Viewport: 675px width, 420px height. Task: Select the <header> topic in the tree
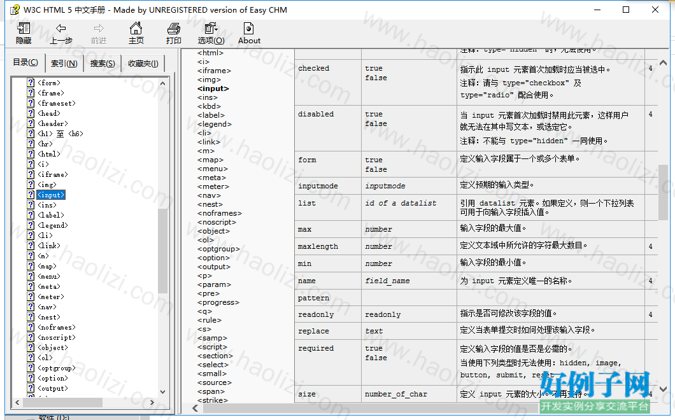tap(52, 123)
